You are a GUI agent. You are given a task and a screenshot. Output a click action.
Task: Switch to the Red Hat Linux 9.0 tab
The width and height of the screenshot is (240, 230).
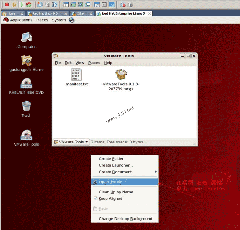[45, 13]
